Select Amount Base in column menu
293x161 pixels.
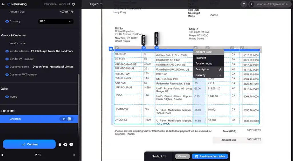click(x=208, y=52)
